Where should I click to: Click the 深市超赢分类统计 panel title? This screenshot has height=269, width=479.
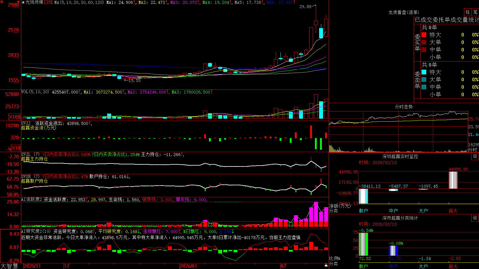click(x=400, y=218)
